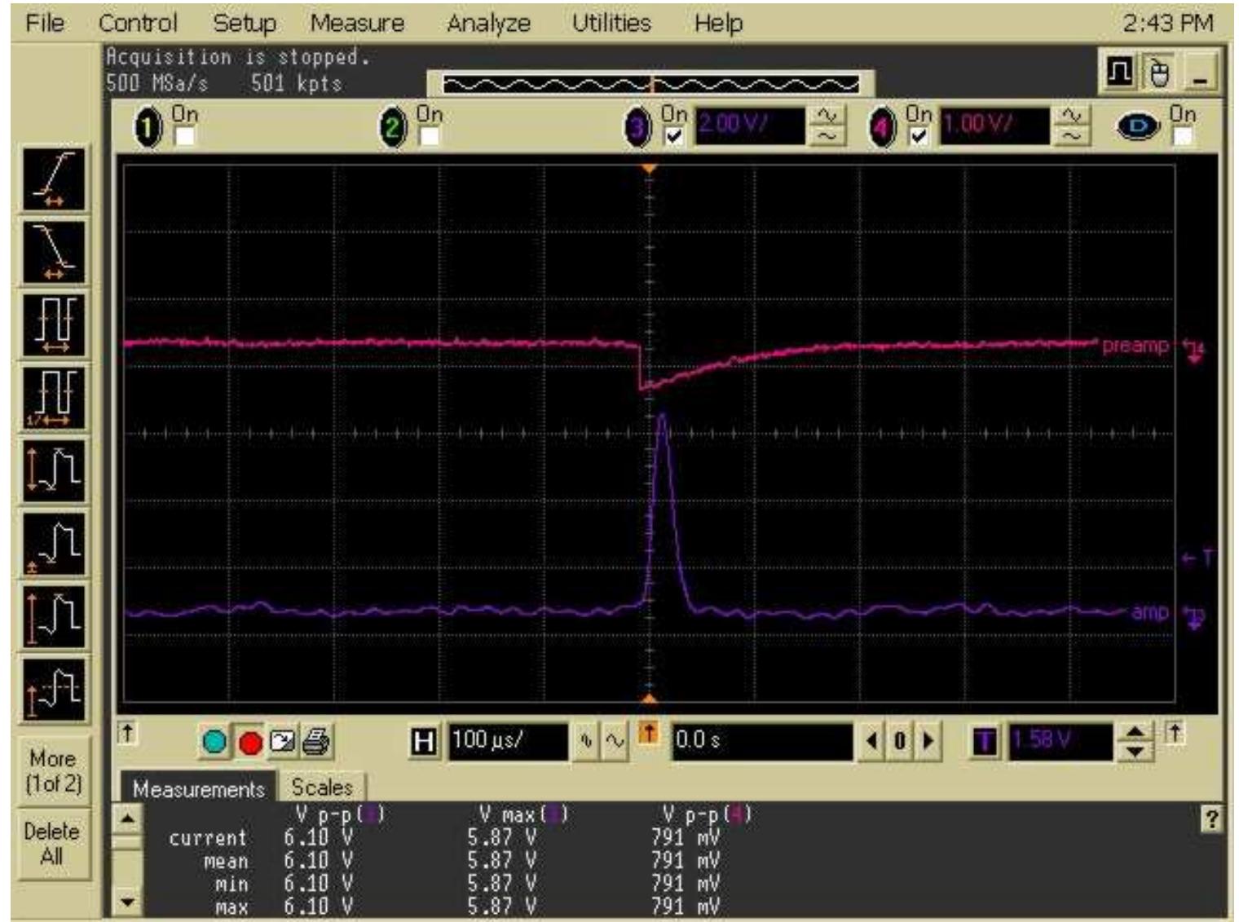This screenshot has height=922, width=1239.
Task: Open the Utilities menu
Action: tap(611, 23)
